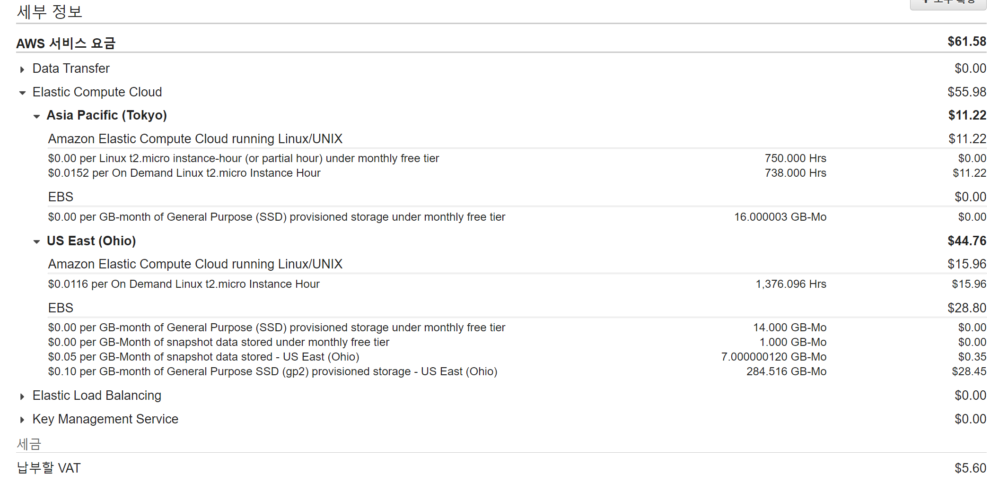
Task: Click the $0.05 per GB-Month snapshot line
Action: pos(203,357)
